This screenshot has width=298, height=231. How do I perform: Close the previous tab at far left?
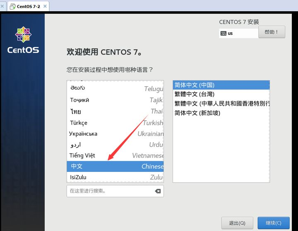pos(2,6)
